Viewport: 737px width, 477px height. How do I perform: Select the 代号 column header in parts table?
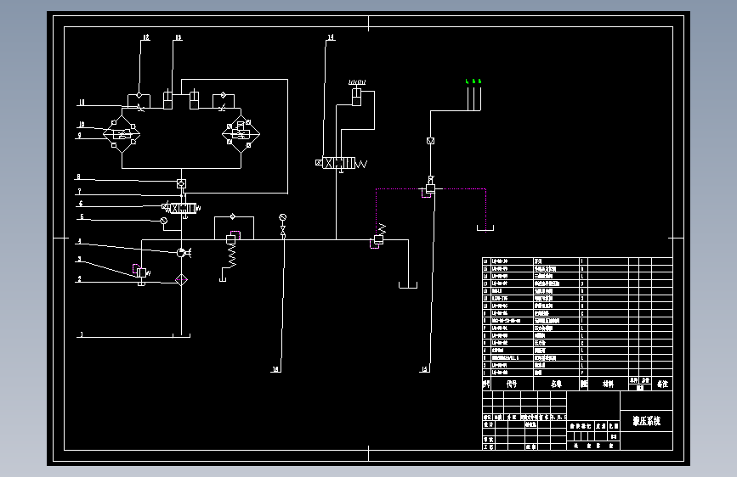click(512, 384)
